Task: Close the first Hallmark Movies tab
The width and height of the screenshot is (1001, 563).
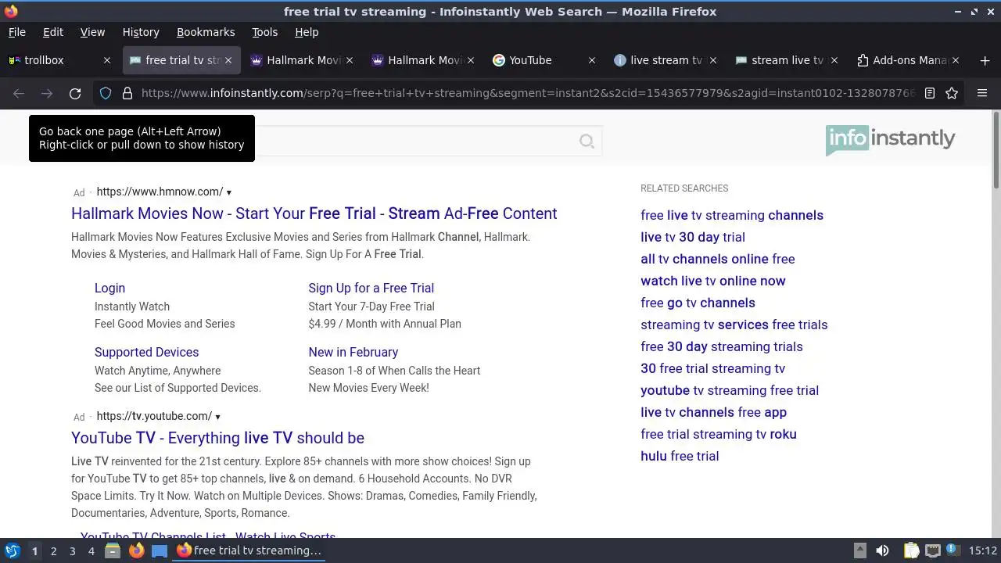Action: (350, 60)
